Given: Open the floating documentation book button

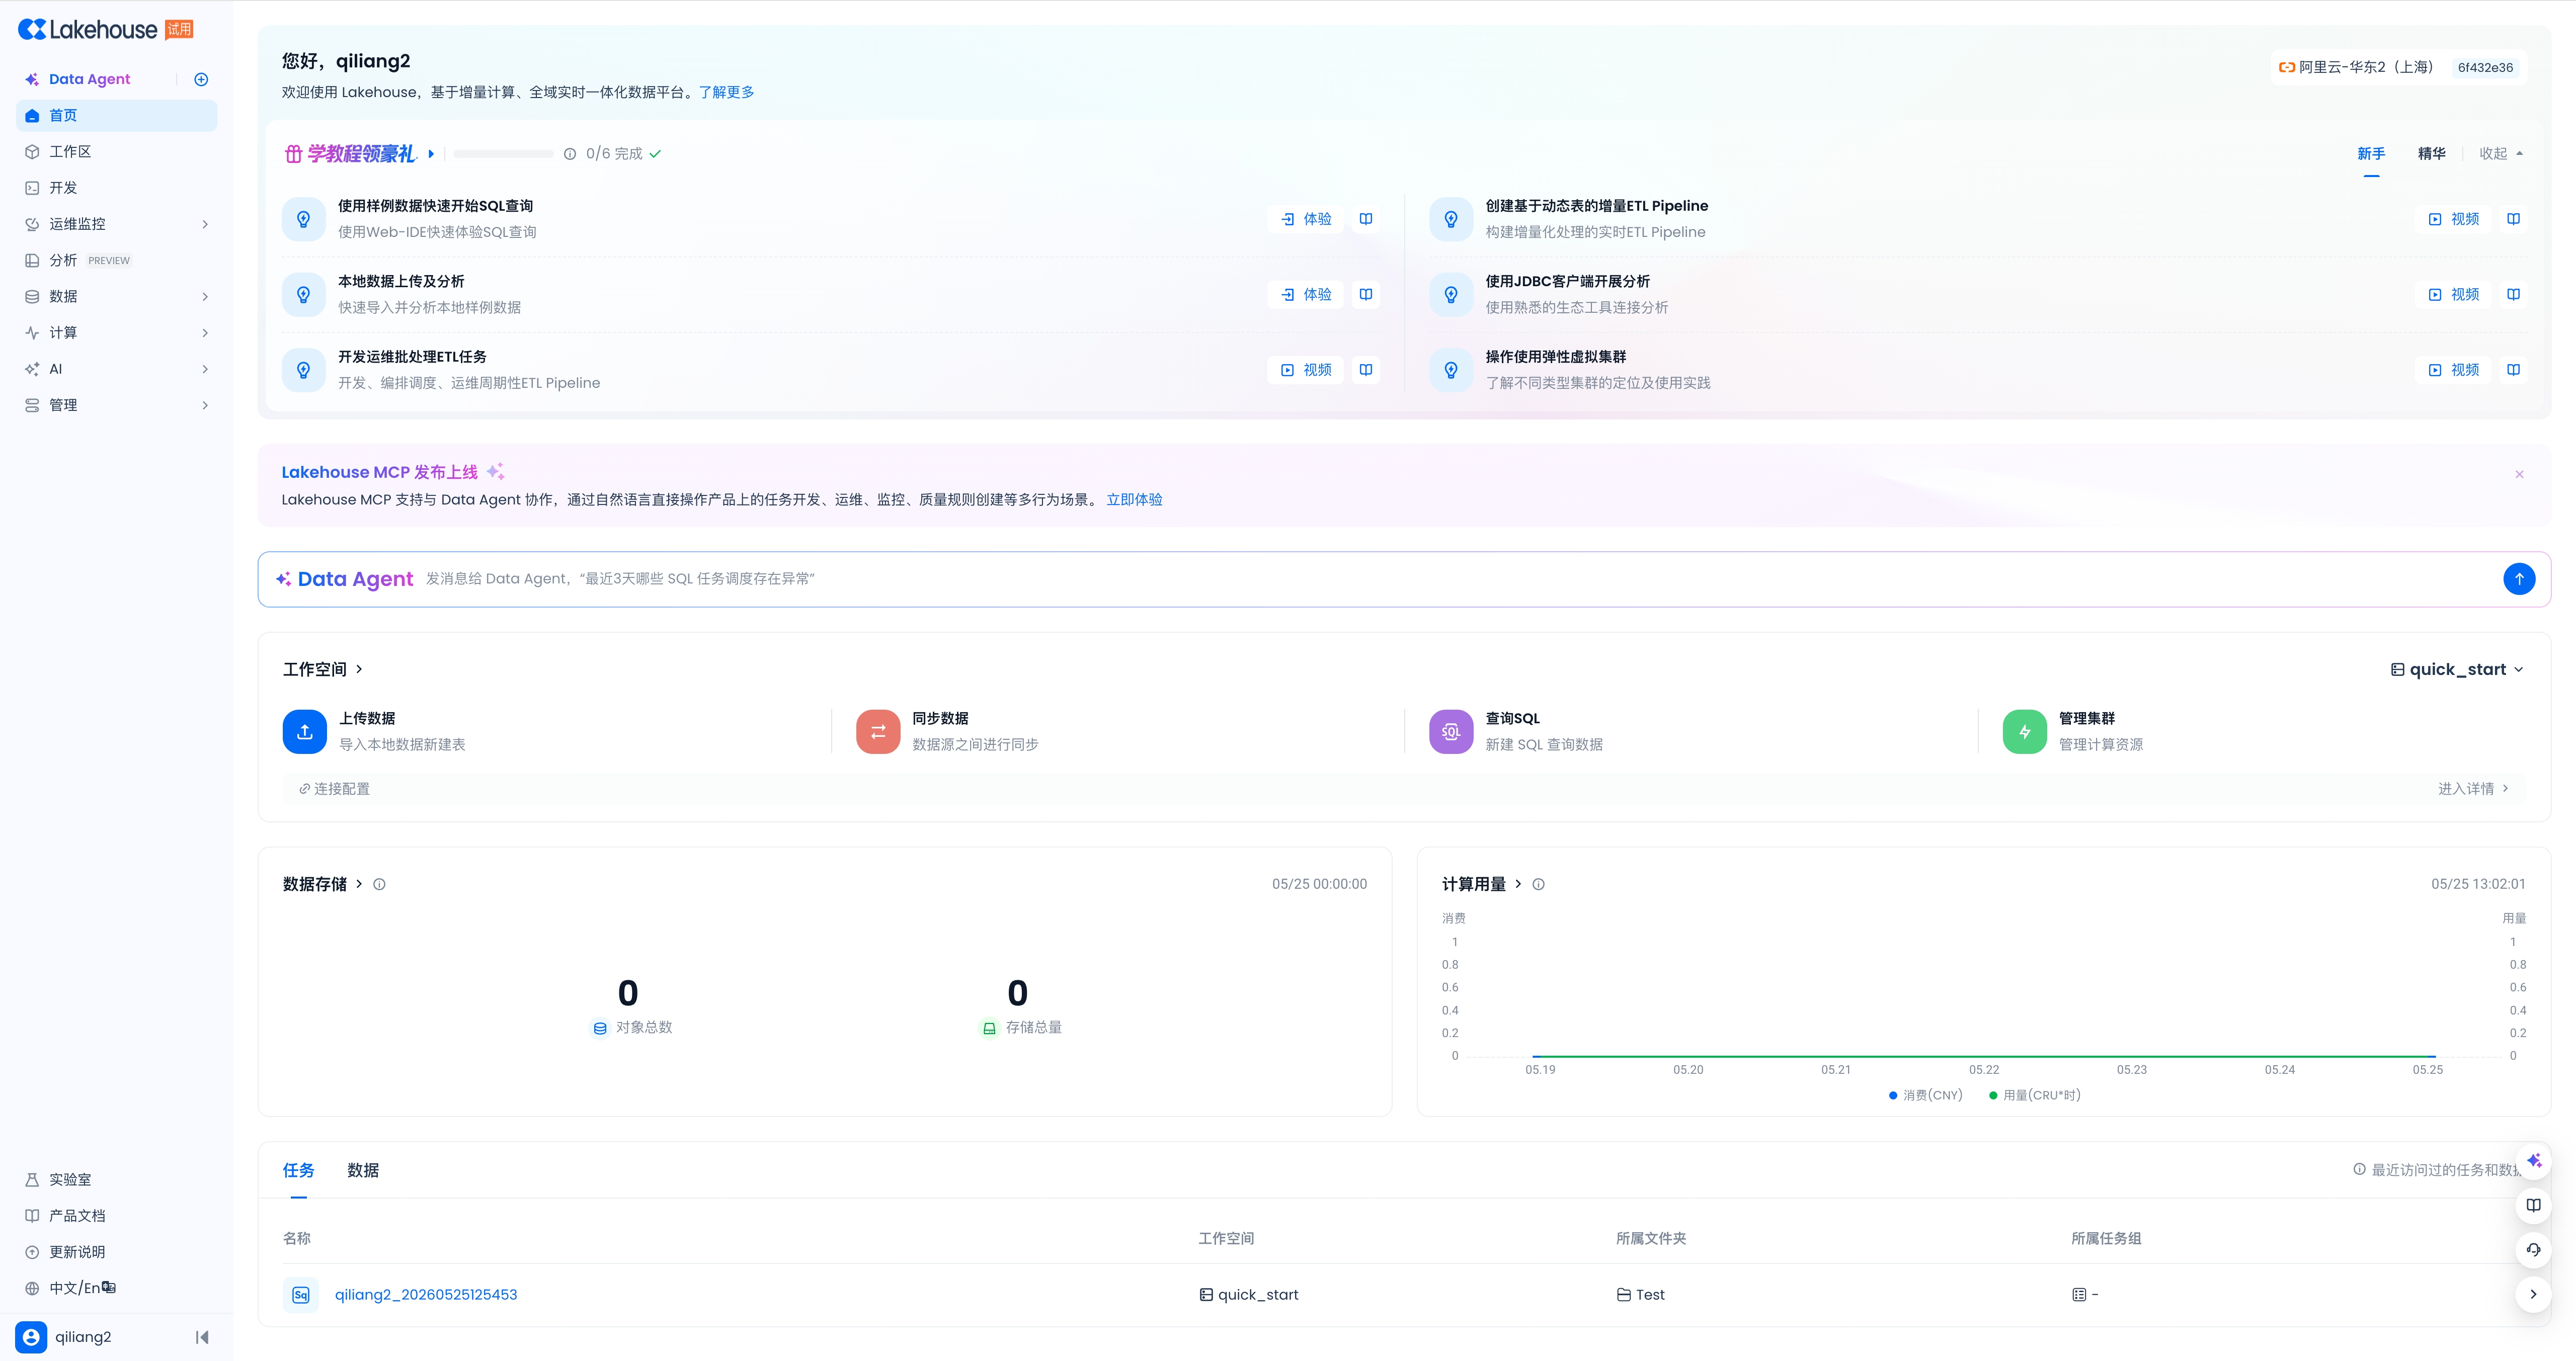Looking at the screenshot, I should pos(2533,1205).
